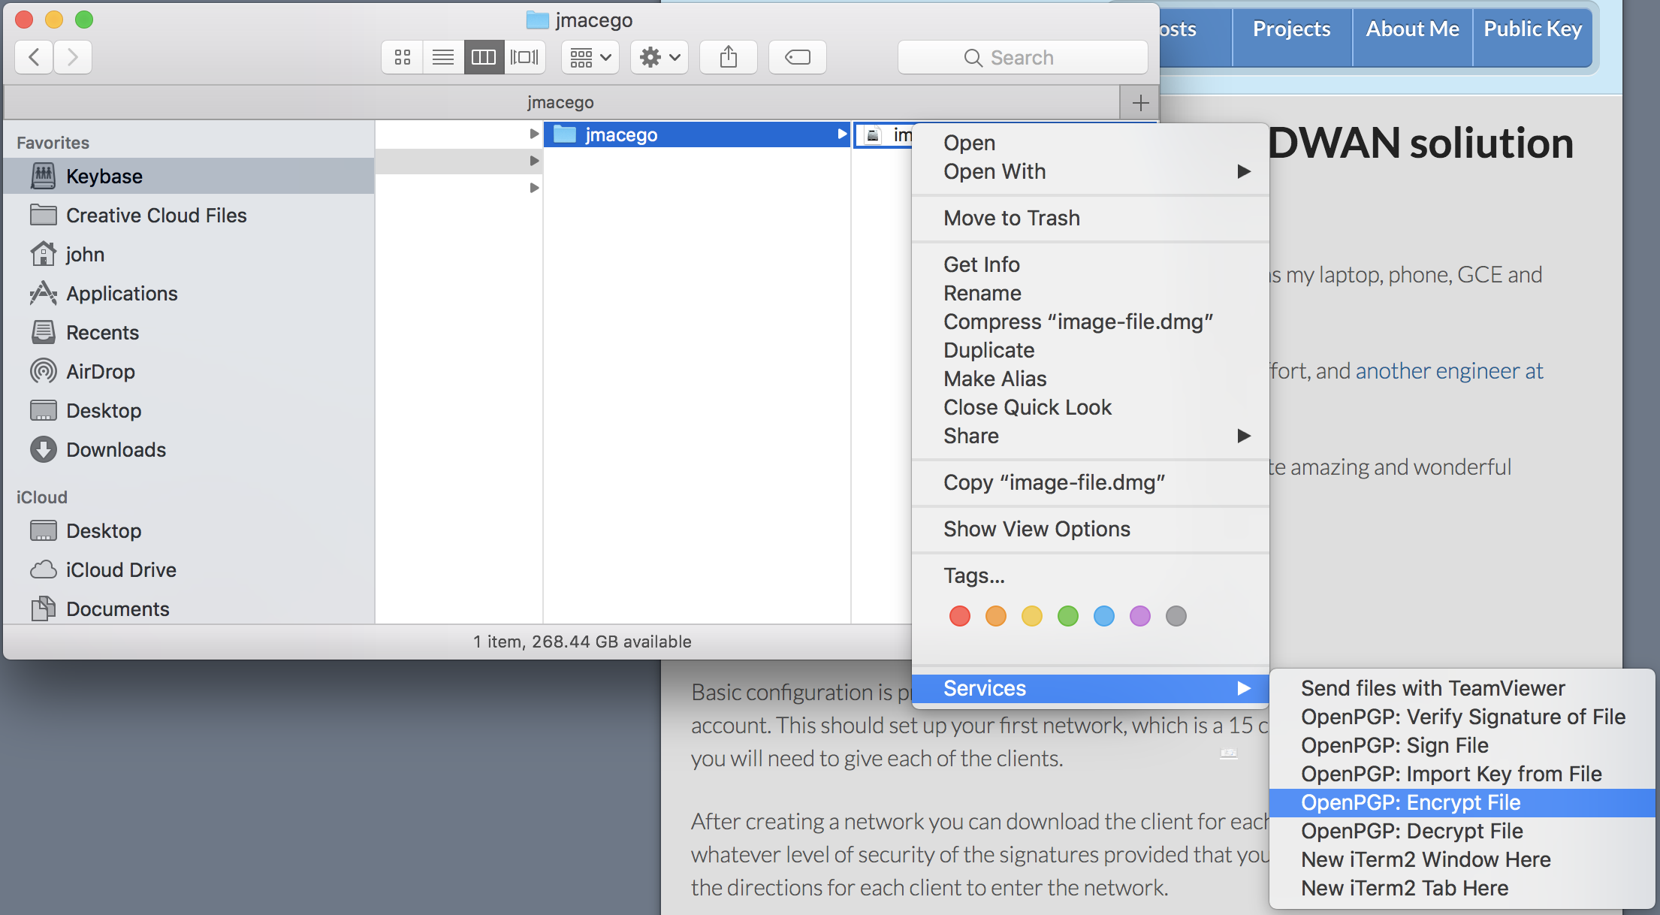Viewport: 1660px width, 915px height.
Task: Open Desktop under Favorites
Action: coord(189,410)
